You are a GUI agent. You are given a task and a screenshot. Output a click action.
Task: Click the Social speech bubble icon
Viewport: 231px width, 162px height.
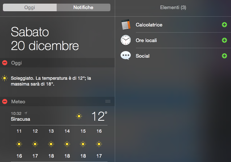(x=126, y=55)
